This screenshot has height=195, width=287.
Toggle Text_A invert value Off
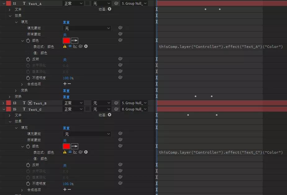click(65, 60)
